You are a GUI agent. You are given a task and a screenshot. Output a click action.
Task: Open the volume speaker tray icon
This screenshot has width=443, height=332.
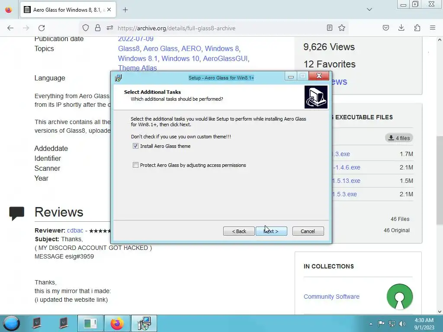[x=402, y=323]
